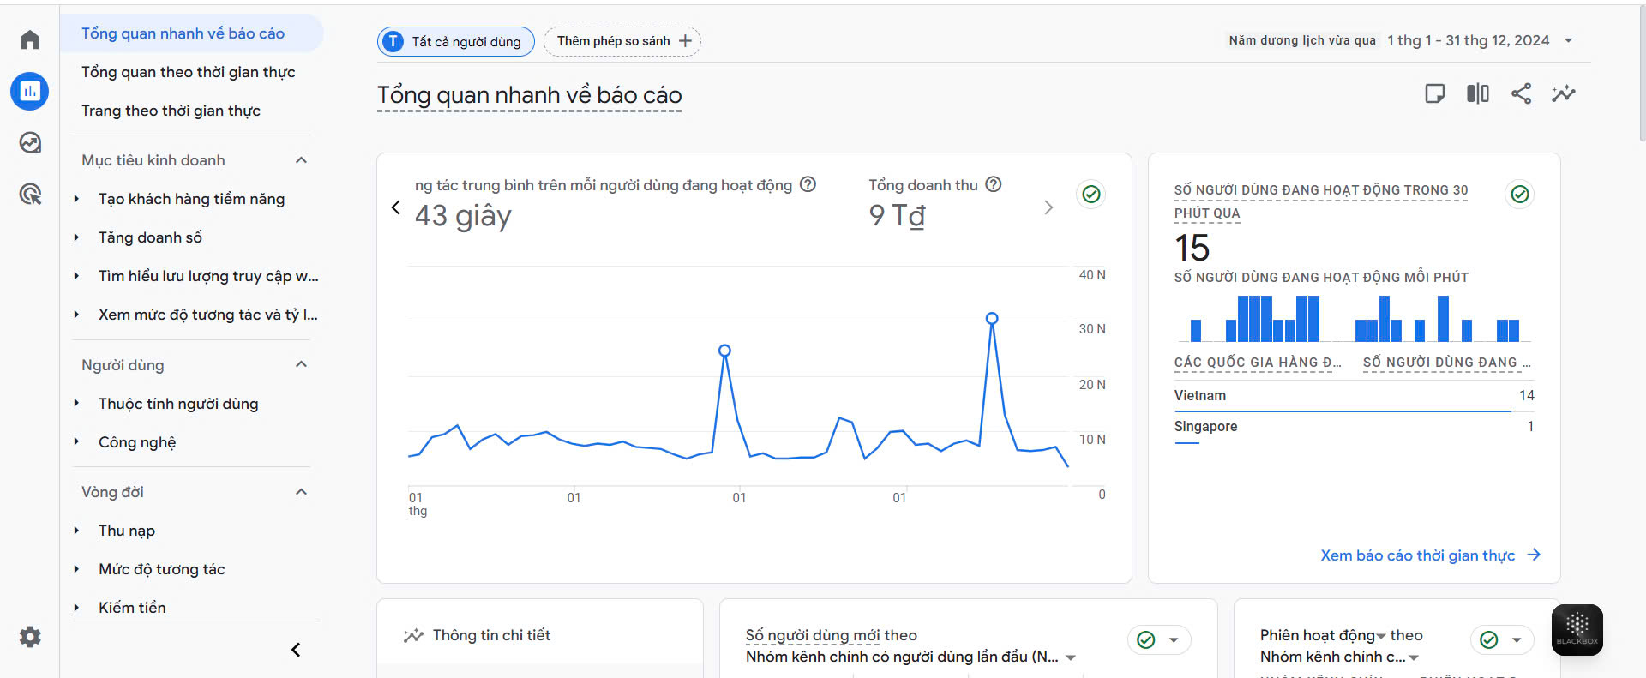
Task: Click the share report icon
Action: click(1521, 93)
